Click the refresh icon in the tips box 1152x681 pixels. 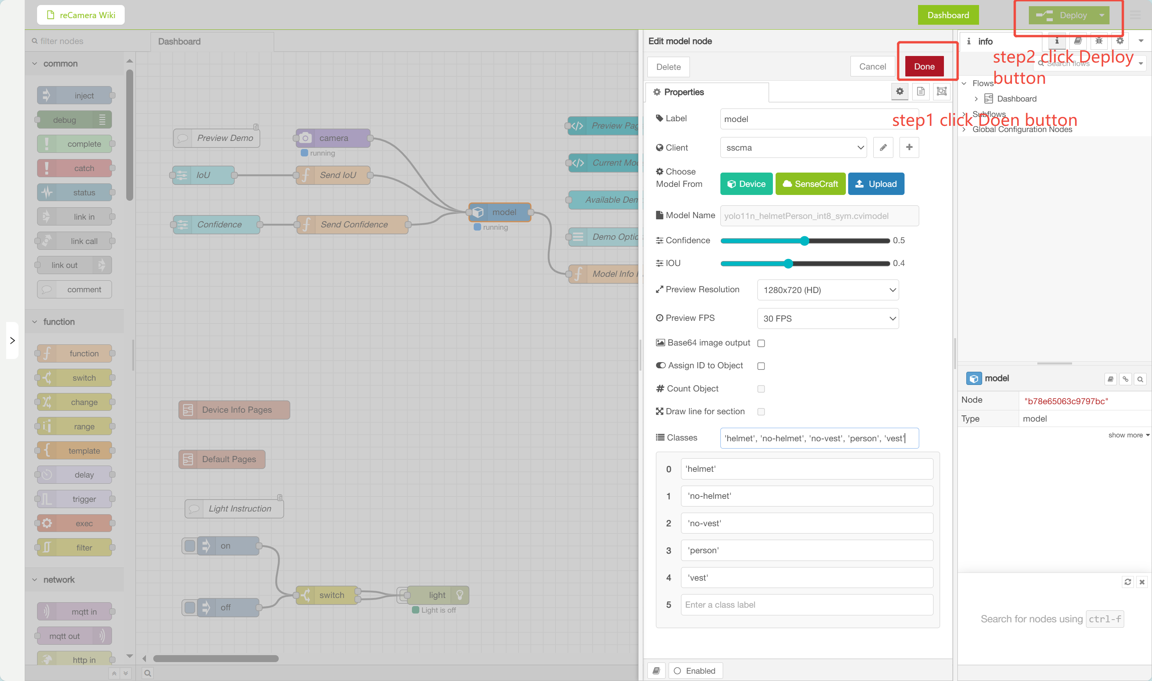(x=1128, y=582)
